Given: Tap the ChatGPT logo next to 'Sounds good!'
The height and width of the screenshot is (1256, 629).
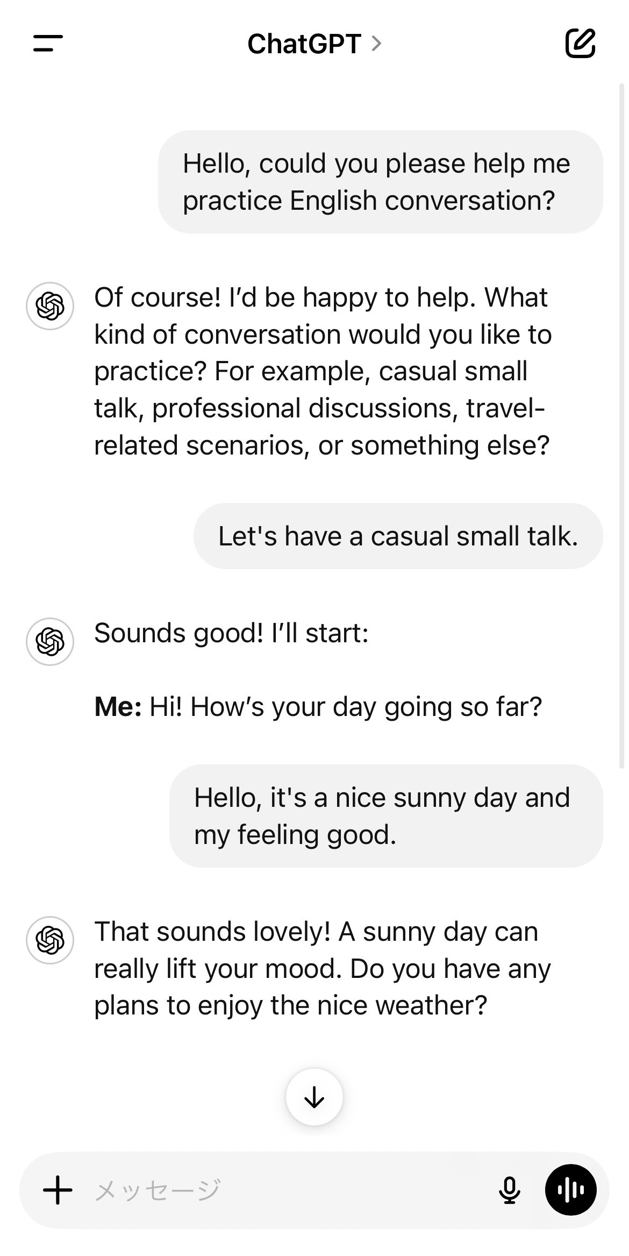Looking at the screenshot, I should click(49, 642).
